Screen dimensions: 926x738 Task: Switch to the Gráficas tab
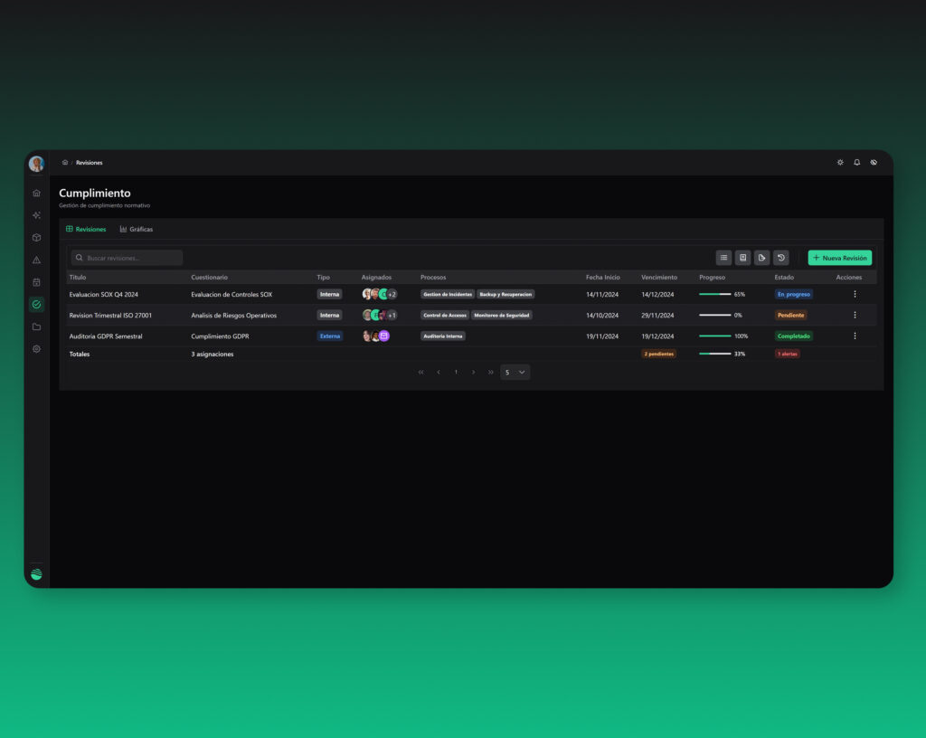[x=137, y=229]
